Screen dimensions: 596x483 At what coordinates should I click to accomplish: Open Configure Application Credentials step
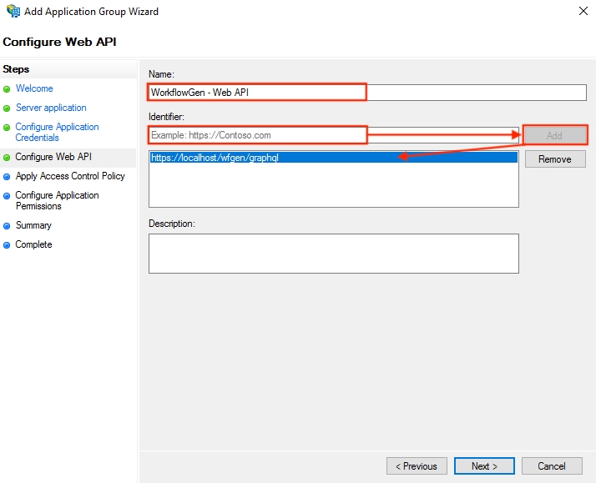point(57,132)
